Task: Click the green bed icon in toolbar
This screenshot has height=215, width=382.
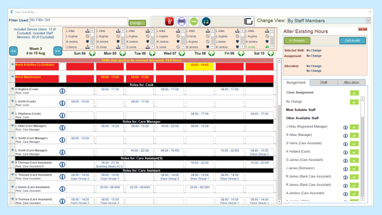Action: click(194, 21)
